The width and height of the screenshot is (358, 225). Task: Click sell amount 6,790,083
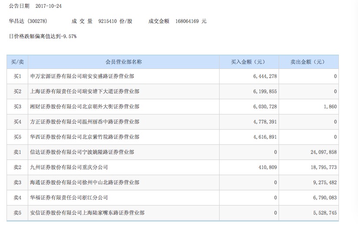pos(325,198)
